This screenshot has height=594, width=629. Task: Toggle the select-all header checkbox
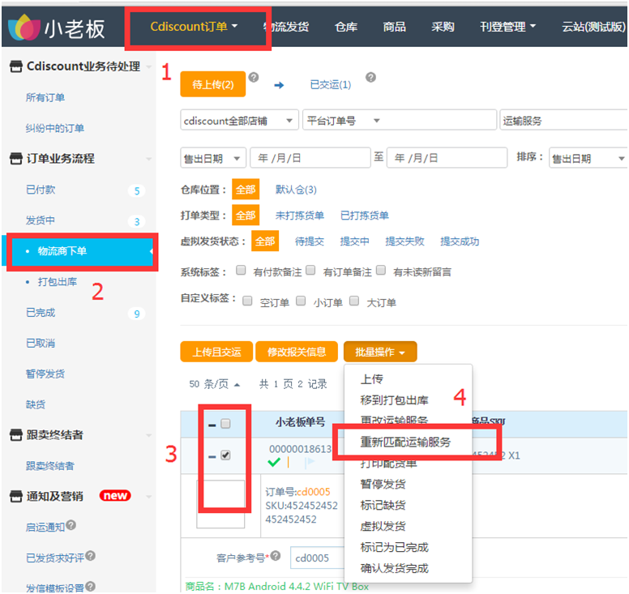click(225, 424)
